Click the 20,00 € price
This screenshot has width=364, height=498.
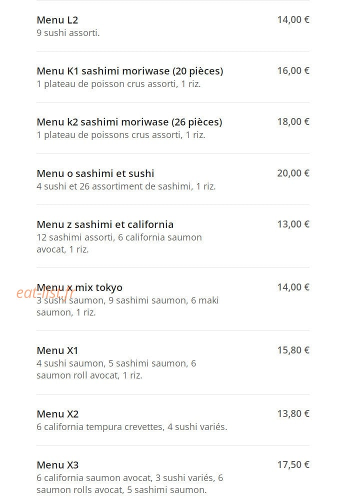pyautogui.click(x=293, y=173)
